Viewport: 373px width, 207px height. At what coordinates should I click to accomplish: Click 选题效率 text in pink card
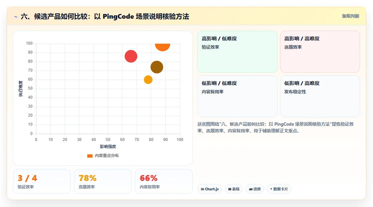pyautogui.click(x=293, y=47)
